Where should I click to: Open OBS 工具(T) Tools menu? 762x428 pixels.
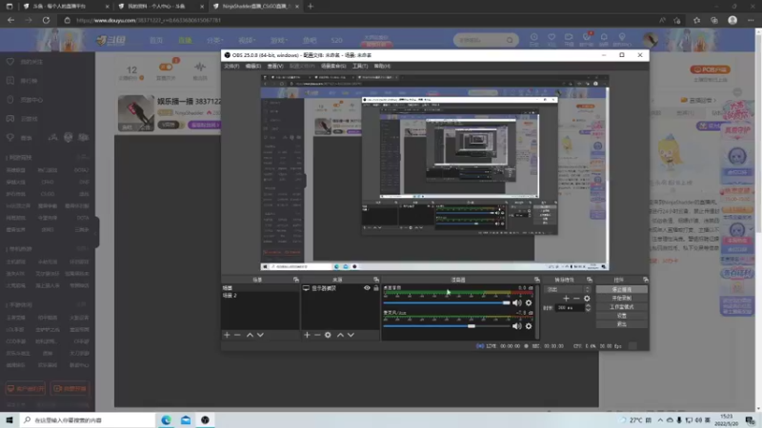[360, 66]
